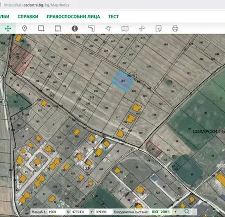Open the СПРАВКИ menu
225x217 pixels.
click(x=28, y=17)
